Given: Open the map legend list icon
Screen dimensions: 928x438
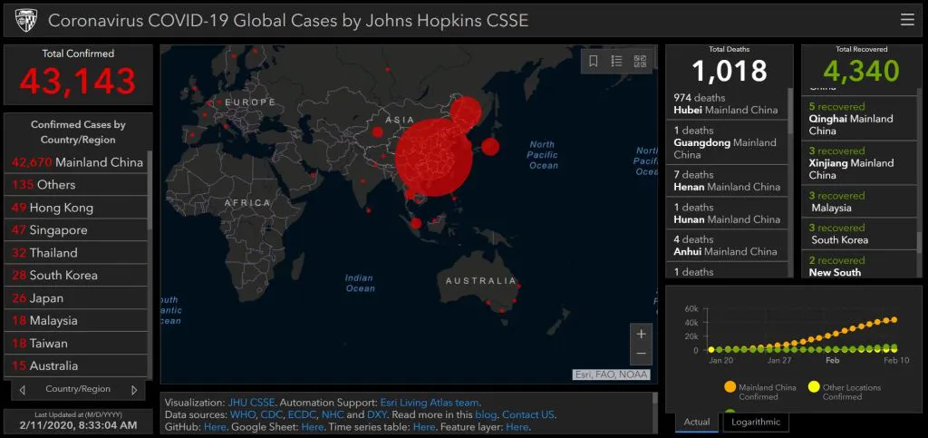Looking at the screenshot, I should click(616, 61).
